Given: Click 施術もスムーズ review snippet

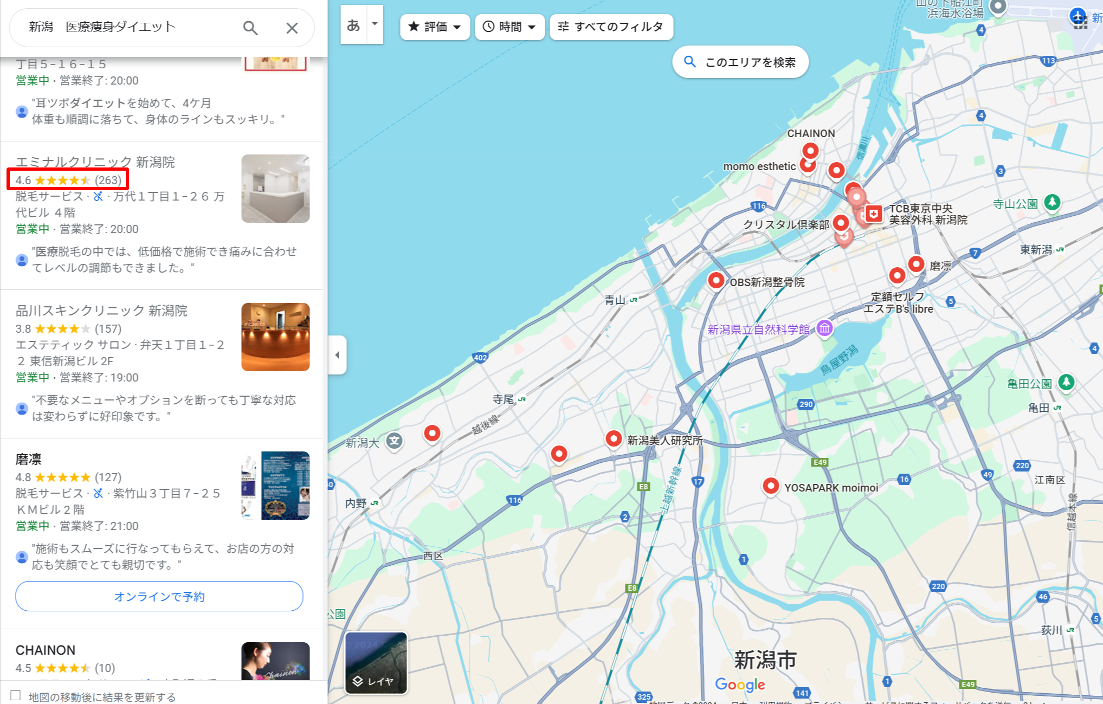Looking at the screenshot, I should point(163,557).
